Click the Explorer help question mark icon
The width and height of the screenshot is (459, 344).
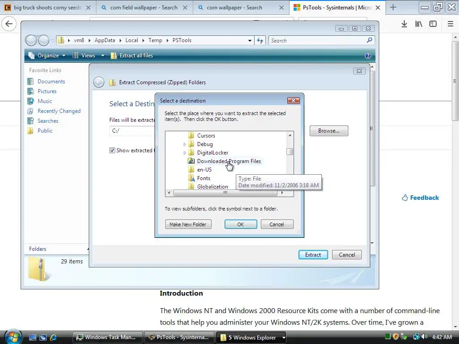[x=368, y=56]
